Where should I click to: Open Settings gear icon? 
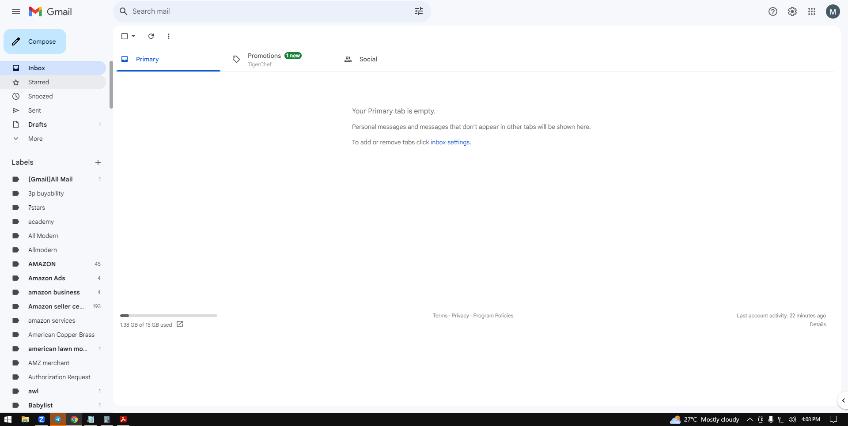tap(792, 11)
